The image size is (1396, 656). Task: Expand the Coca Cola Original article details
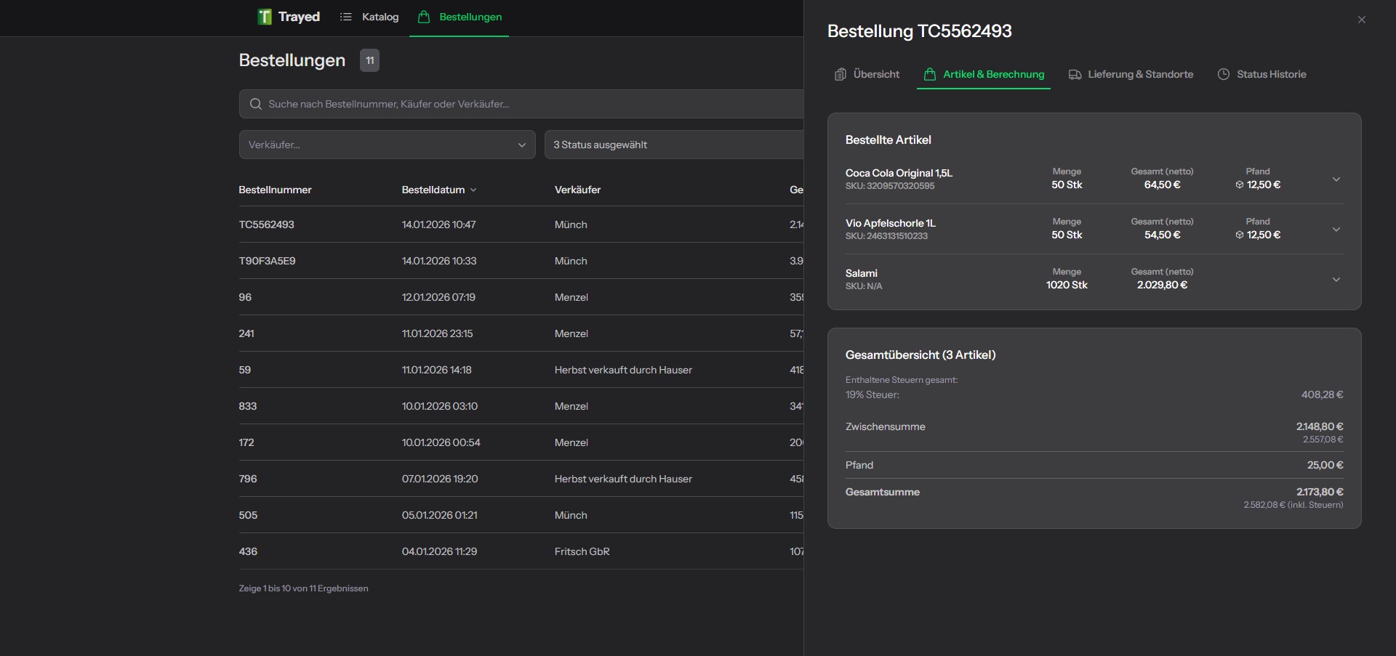tap(1336, 179)
